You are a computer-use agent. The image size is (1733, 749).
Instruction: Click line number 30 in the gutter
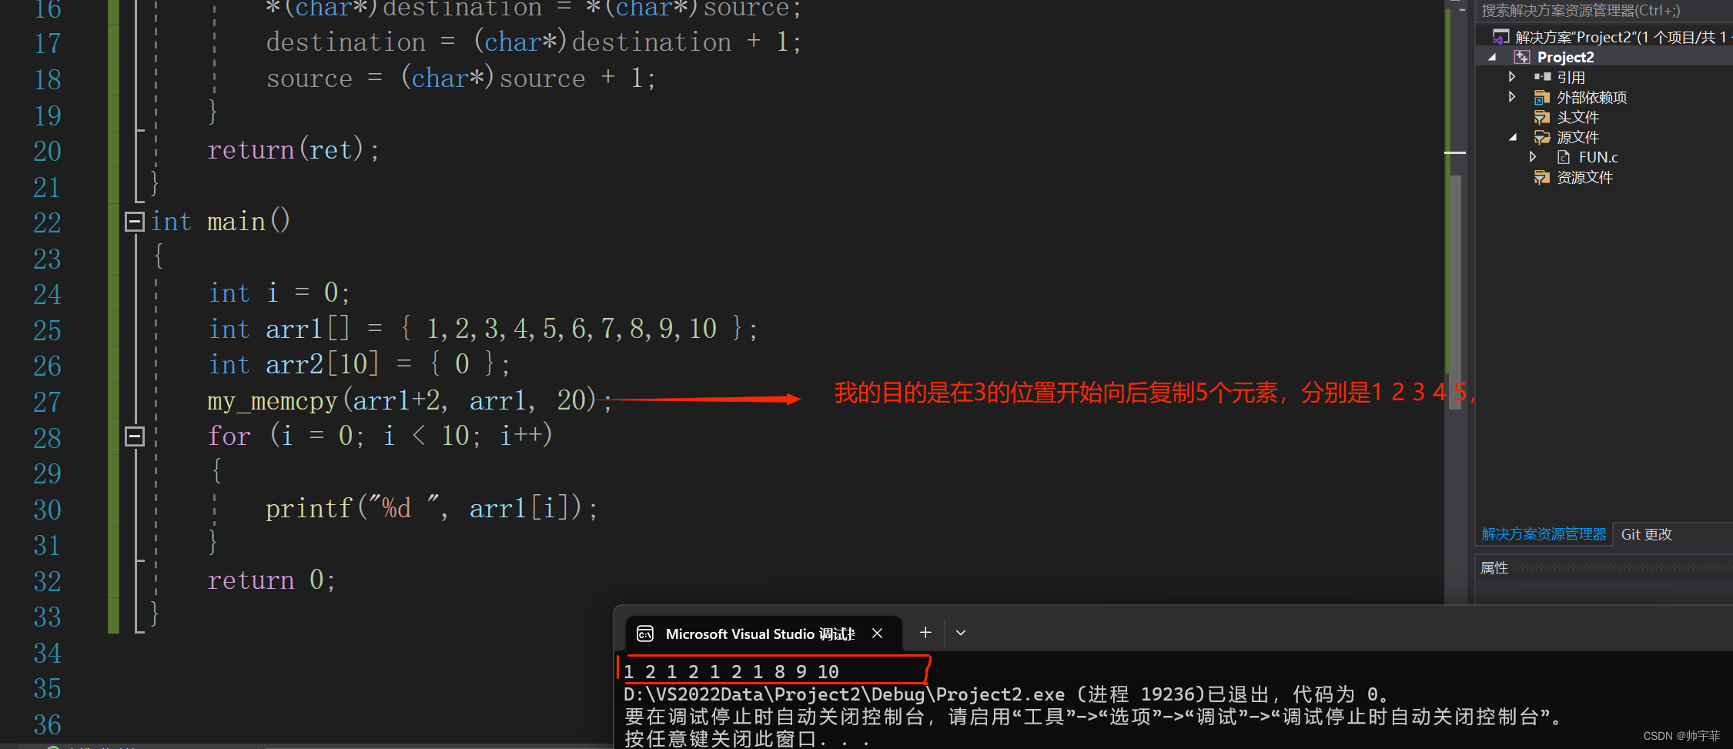47,510
